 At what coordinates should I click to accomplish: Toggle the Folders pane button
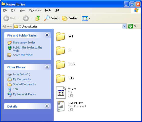pos(70,18)
